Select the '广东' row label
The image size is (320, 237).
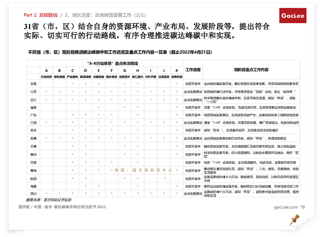point(33,115)
